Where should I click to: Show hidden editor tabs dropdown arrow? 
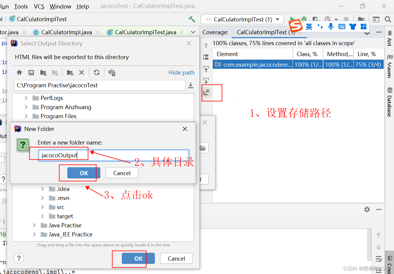click(x=193, y=32)
